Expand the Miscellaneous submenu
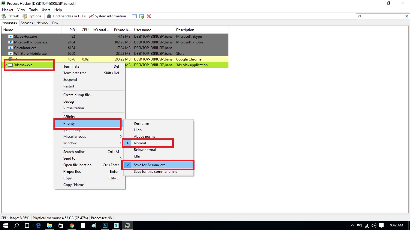The height and width of the screenshot is (230, 410). point(89,137)
